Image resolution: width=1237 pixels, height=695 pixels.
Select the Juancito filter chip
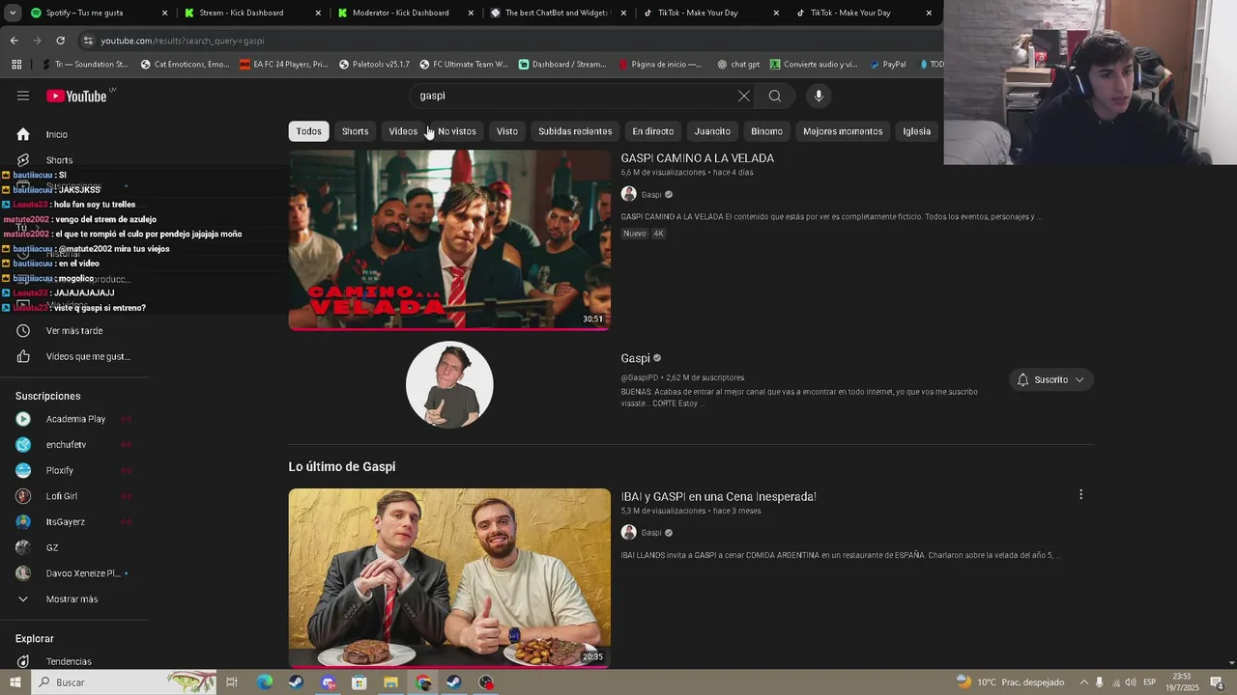pyautogui.click(x=712, y=131)
